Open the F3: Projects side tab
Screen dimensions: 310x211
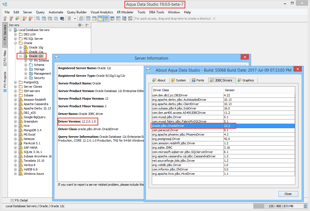(5, 82)
